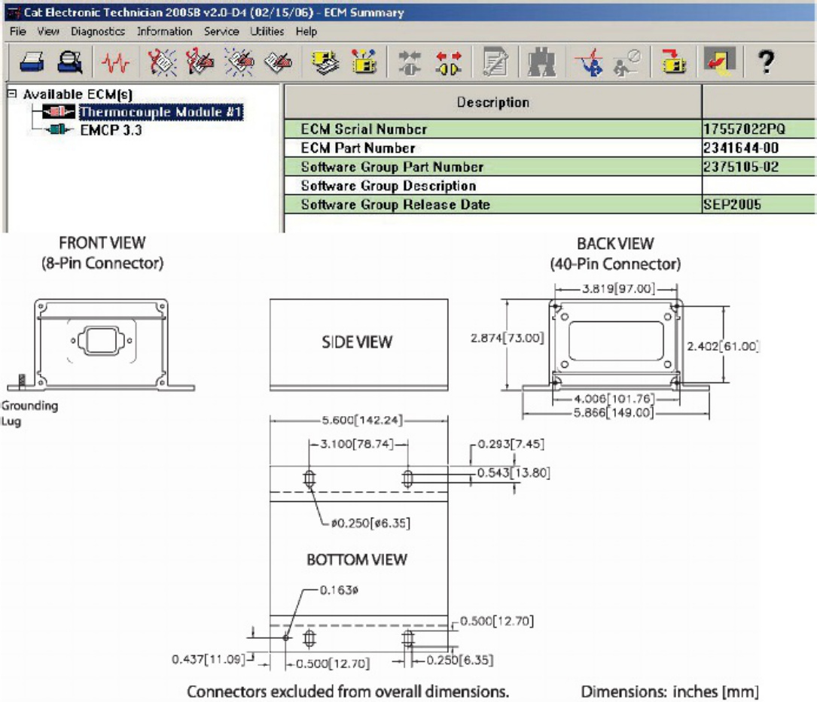Viewport: 817px width, 702px height.
Task: Collapse the Available ECM(s) tree node
Action: tap(11, 94)
